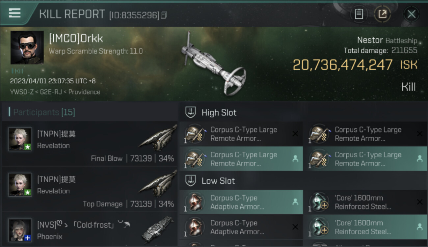Select the [IMCO]Orkk pilot name
428x247 pixels.
(76, 39)
